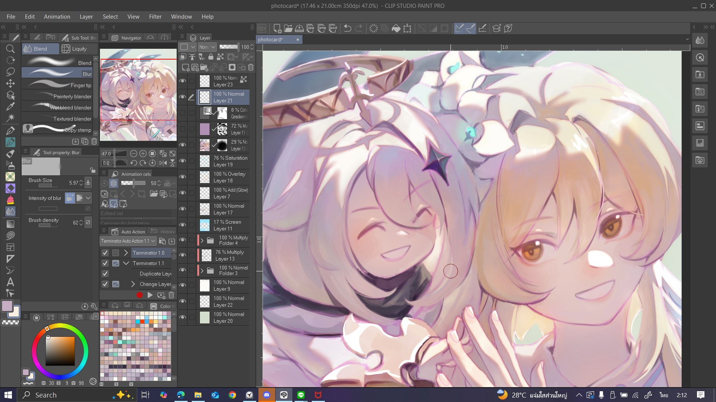Image resolution: width=716 pixels, height=402 pixels.
Task: Open the Terminator Auto Action set dropdown
Action: [x=128, y=241]
